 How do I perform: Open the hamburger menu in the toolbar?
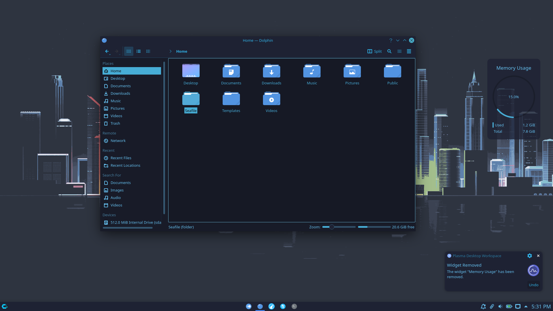(409, 51)
